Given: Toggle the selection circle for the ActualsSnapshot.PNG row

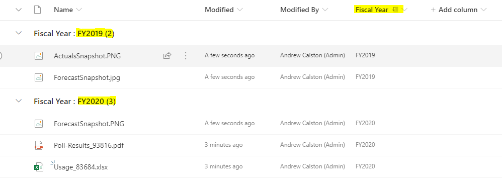Looking at the screenshot, I should (1, 56).
